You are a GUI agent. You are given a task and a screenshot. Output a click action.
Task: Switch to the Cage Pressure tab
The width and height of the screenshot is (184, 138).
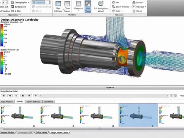pos(7,102)
